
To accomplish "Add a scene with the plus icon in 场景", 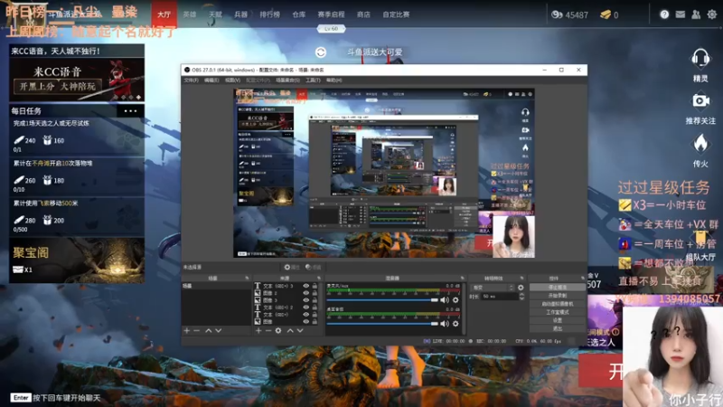I will [x=187, y=330].
